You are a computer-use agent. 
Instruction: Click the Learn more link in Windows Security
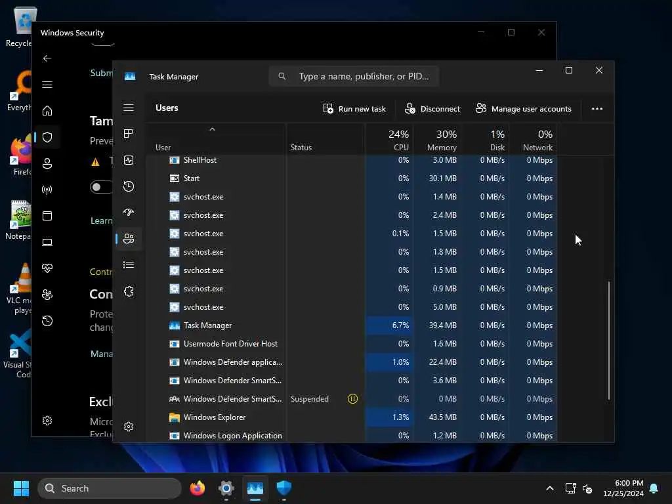[101, 220]
